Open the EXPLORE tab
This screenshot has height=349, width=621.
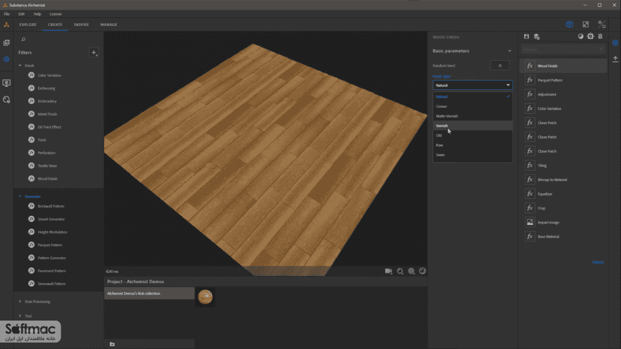[28, 25]
